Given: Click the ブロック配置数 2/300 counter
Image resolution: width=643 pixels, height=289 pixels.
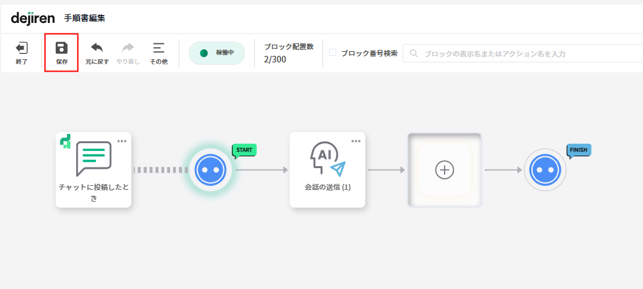Looking at the screenshot, I should pos(288,53).
